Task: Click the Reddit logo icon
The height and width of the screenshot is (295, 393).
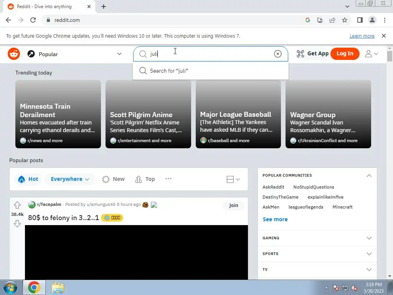Action: tap(14, 54)
